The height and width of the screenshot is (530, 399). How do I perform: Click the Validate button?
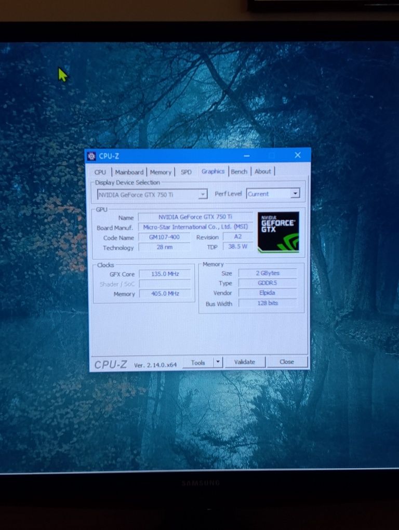click(245, 362)
